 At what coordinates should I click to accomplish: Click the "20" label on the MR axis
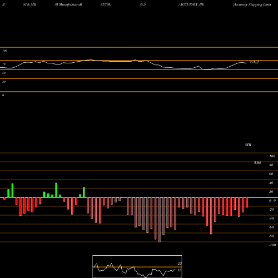pos(271,192)
